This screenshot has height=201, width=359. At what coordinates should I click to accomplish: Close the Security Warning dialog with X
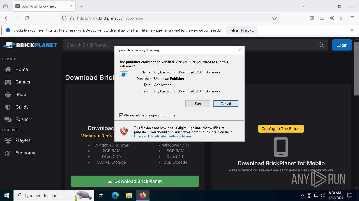[240, 50]
